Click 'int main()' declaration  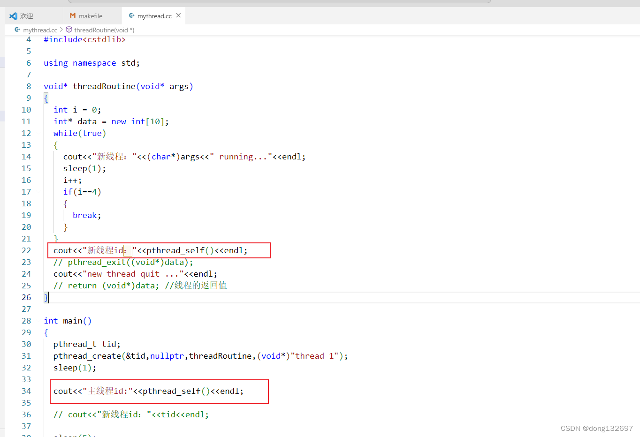click(68, 321)
